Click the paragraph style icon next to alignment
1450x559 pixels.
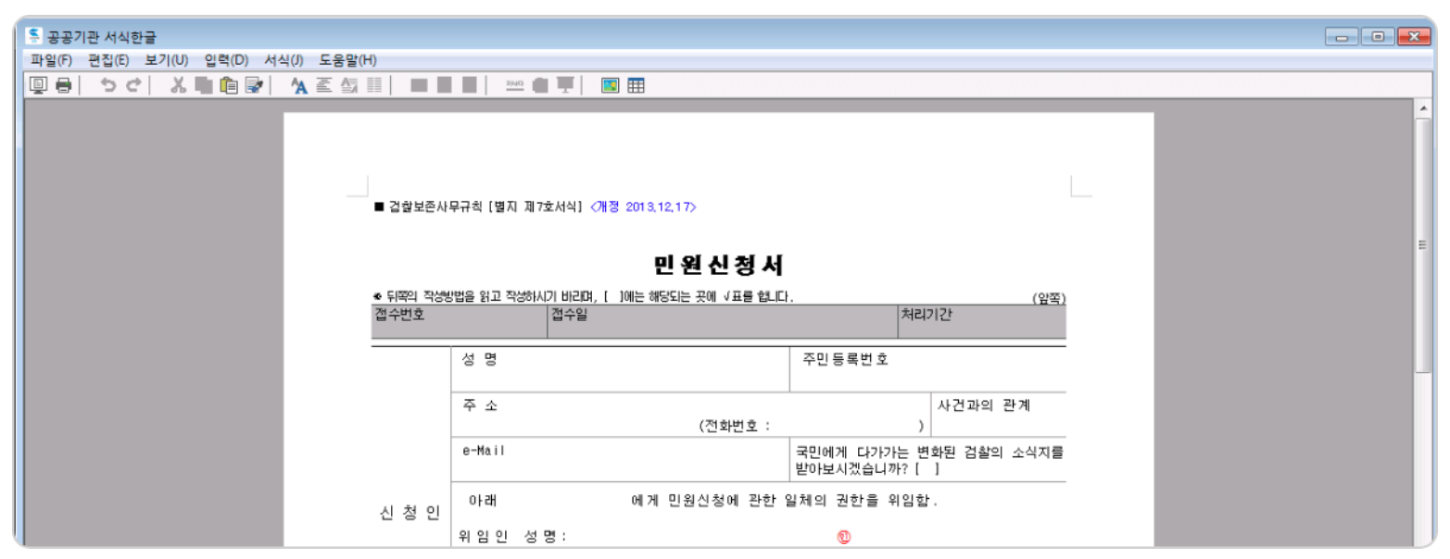[x=349, y=85]
